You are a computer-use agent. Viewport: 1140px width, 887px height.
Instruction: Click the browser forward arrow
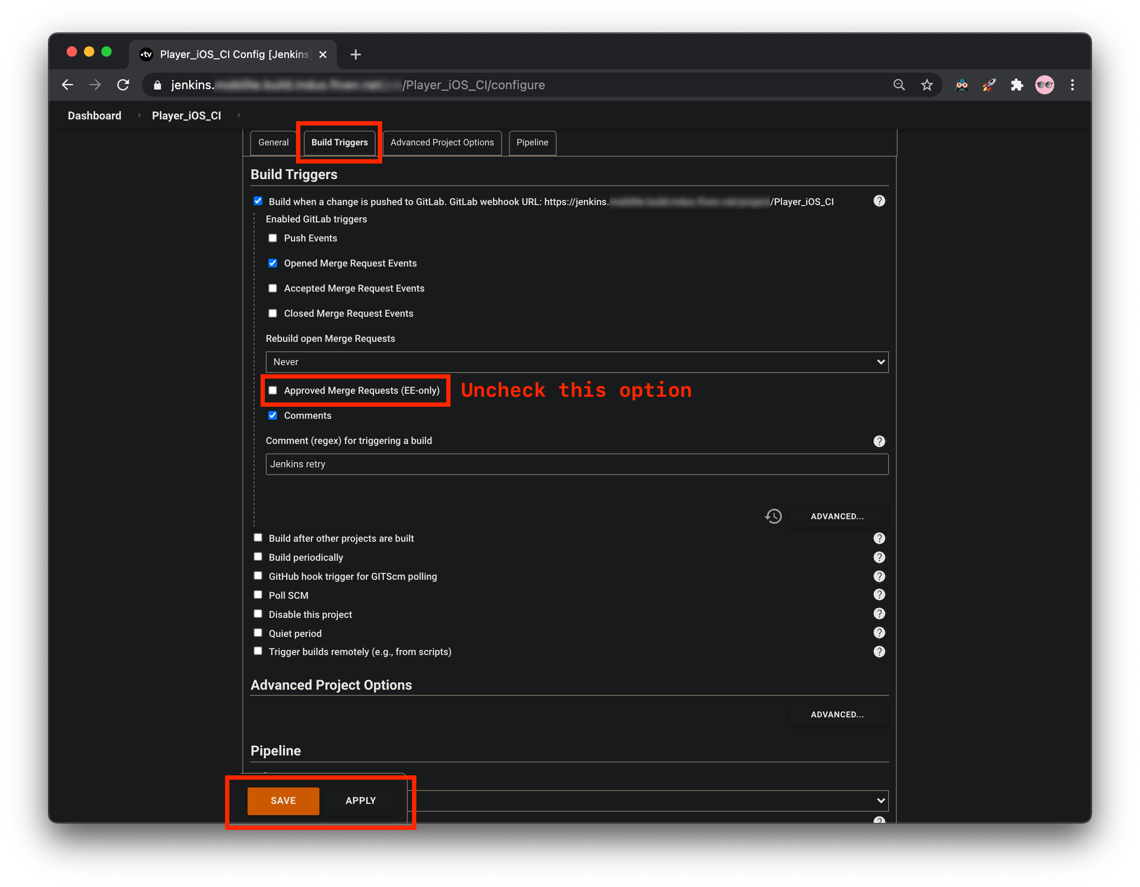pos(95,85)
